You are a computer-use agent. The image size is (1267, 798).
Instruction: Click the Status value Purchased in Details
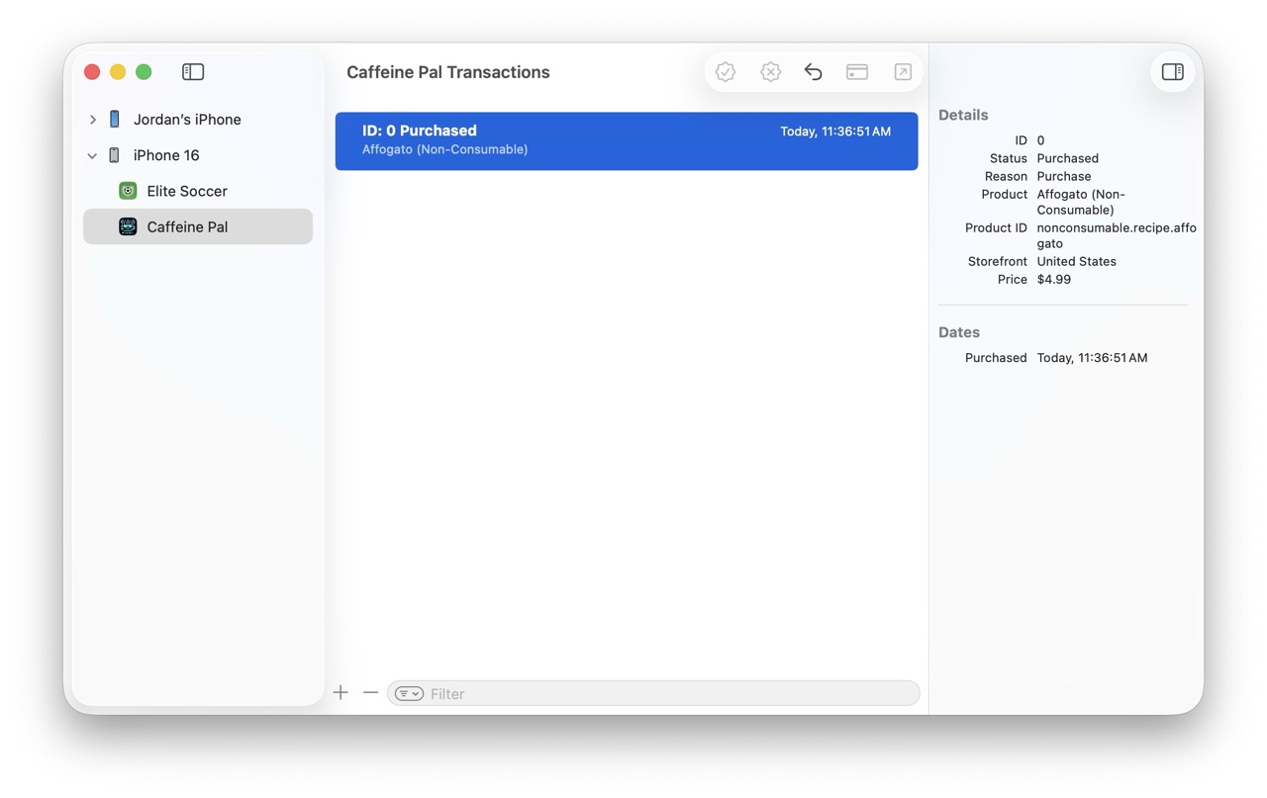click(x=1068, y=158)
